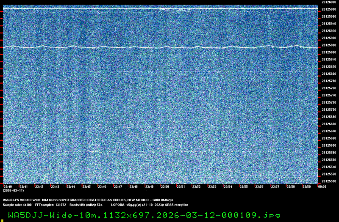The height and width of the screenshot is (222, 339).
Task: Click the 28125800 frequency scale label
Action: [x=329, y=74]
